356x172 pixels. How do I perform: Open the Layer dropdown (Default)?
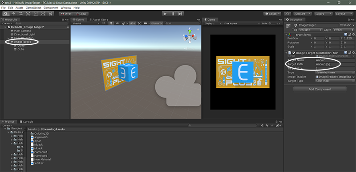pyautogui.click(x=344, y=30)
